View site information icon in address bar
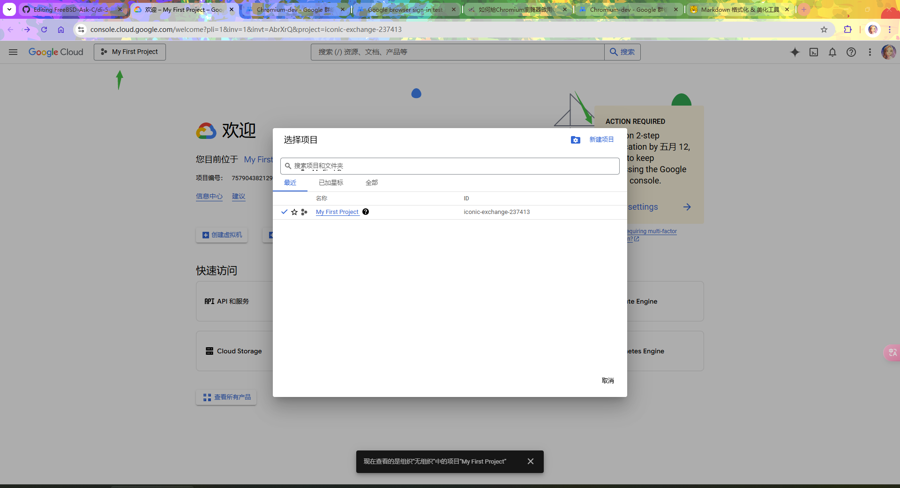900x488 pixels. [81, 30]
